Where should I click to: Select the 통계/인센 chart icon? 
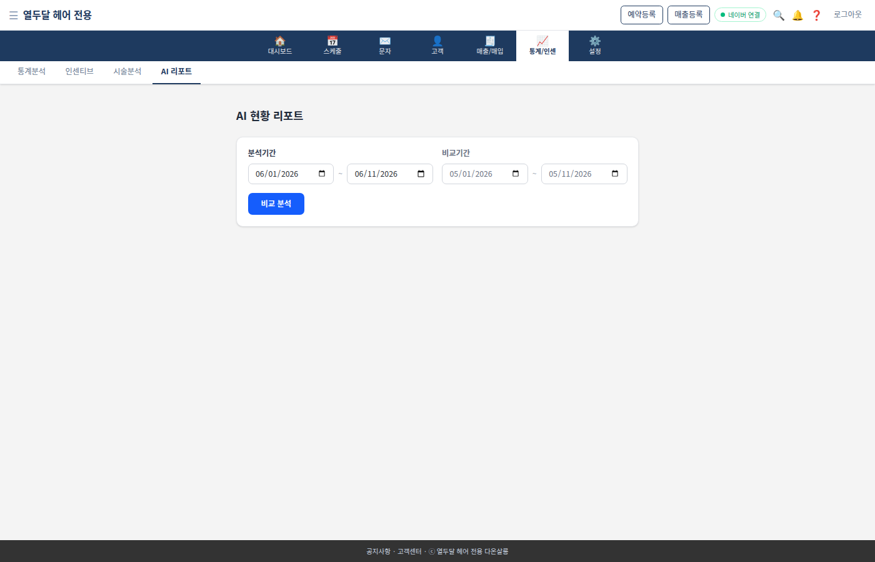pyautogui.click(x=542, y=41)
